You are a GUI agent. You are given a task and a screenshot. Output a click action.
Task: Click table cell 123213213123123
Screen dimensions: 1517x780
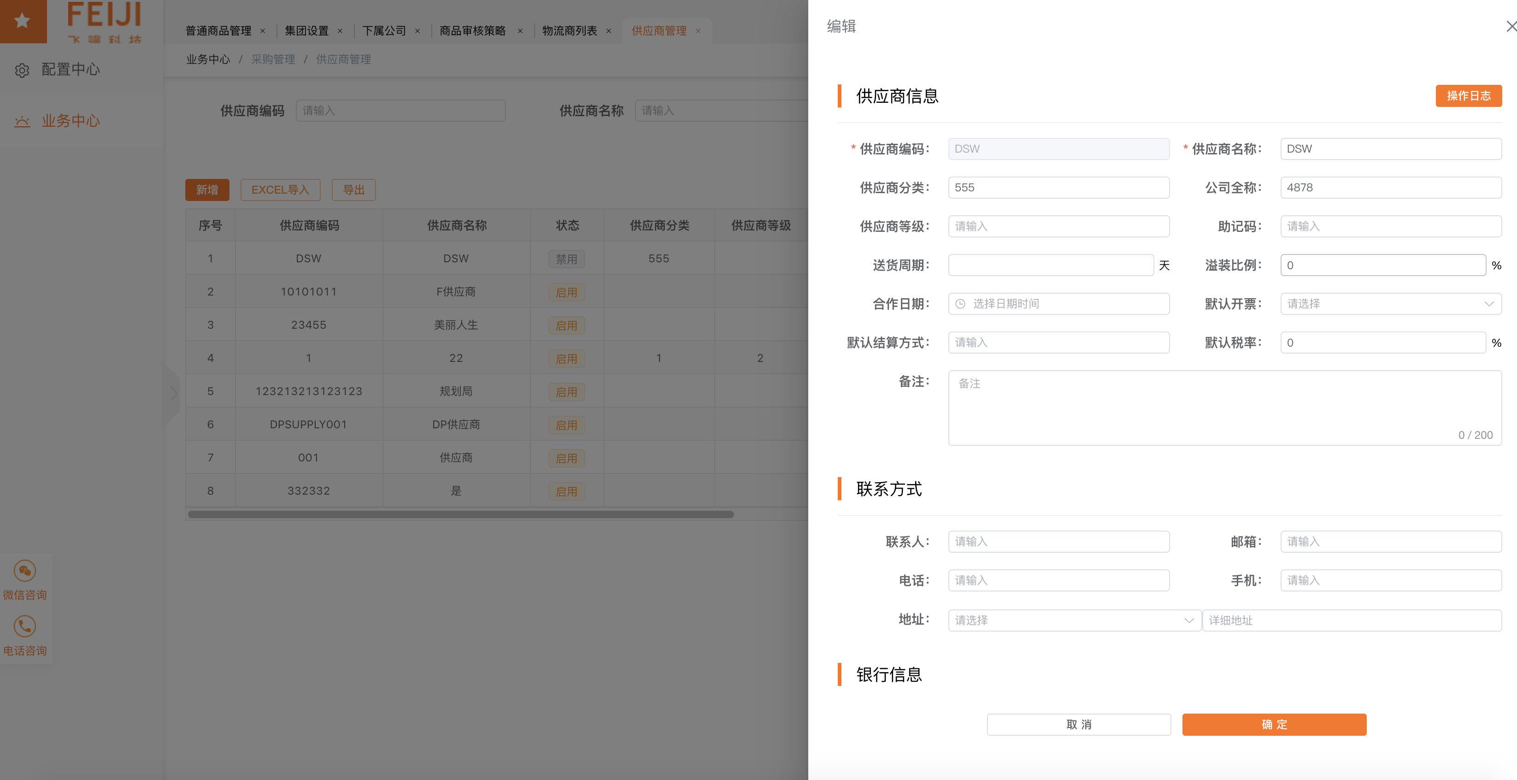tap(309, 391)
